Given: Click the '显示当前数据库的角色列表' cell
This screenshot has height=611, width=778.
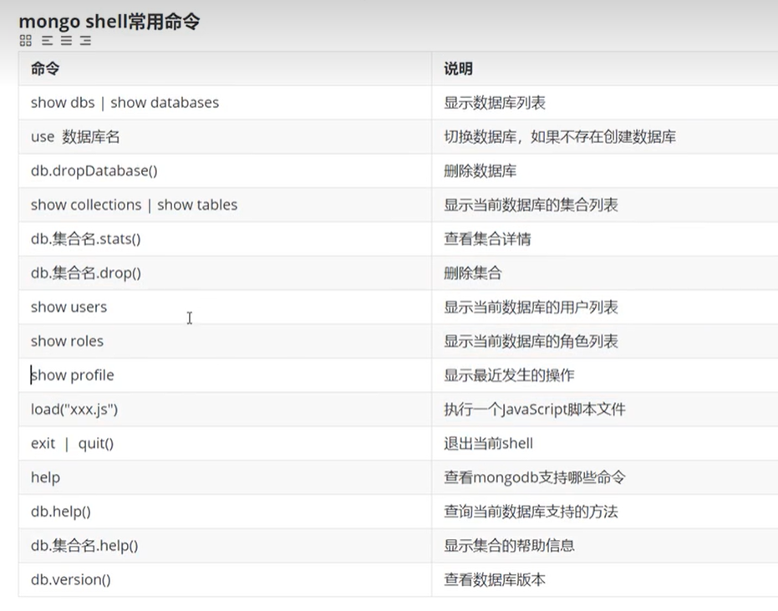Looking at the screenshot, I should [605, 341].
